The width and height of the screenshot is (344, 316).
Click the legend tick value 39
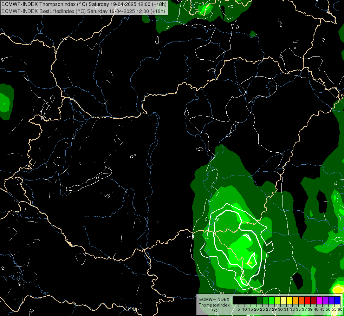[x=310, y=309]
